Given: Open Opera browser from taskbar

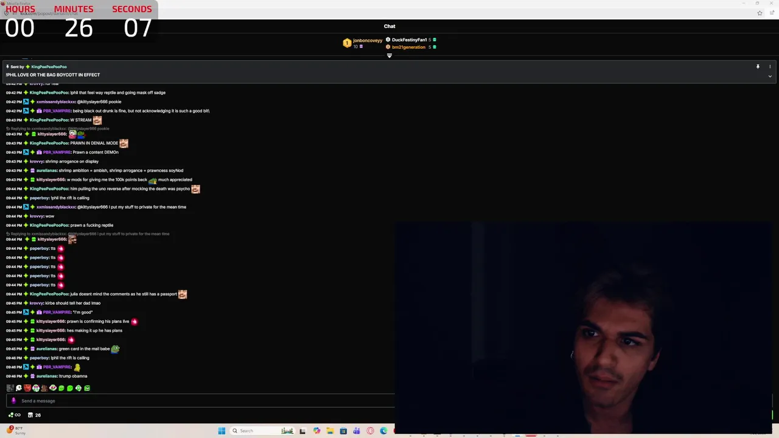Looking at the screenshot, I should coord(370,431).
